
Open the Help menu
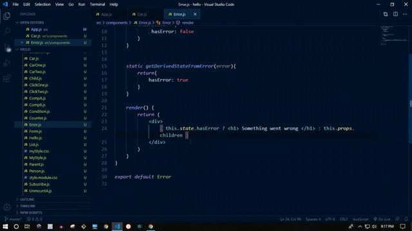tap(113, 4)
